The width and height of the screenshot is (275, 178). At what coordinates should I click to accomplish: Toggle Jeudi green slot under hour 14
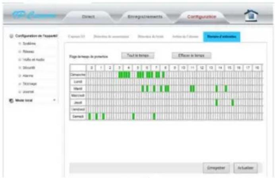click(217, 103)
